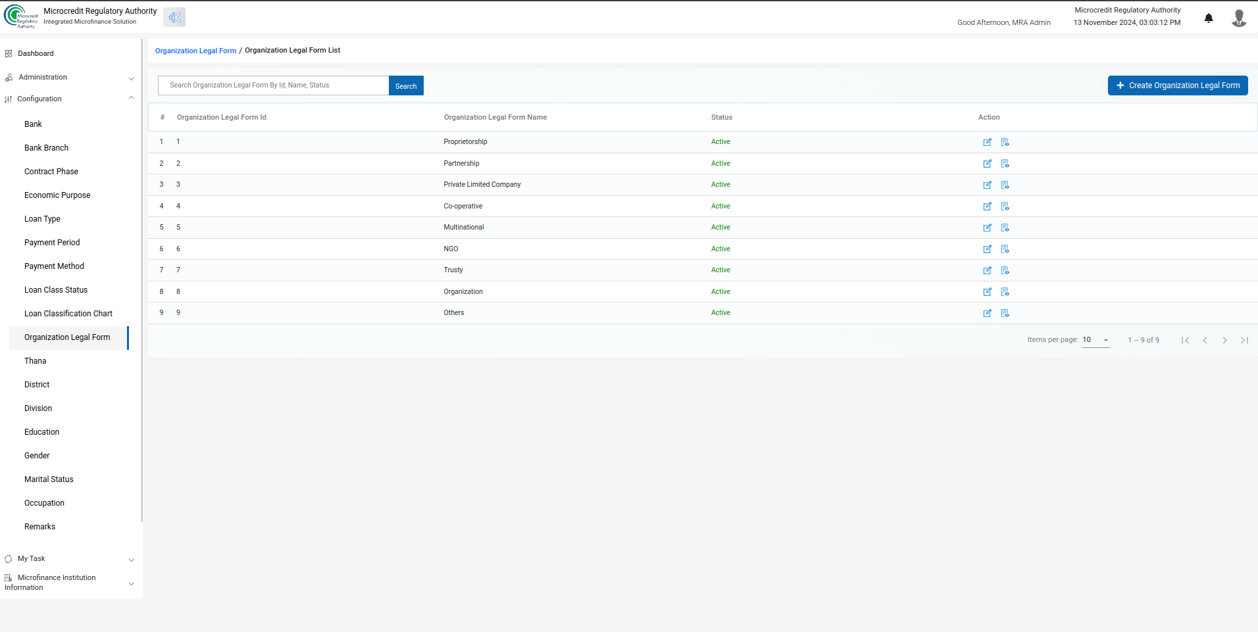The image size is (1258, 632).
Task: Jump to the last page
Action: pyautogui.click(x=1244, y=340)
